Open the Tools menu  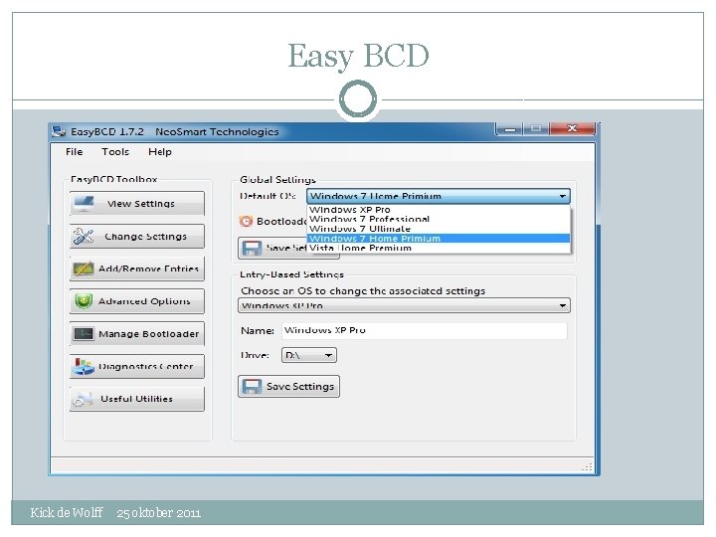(115, 151)
